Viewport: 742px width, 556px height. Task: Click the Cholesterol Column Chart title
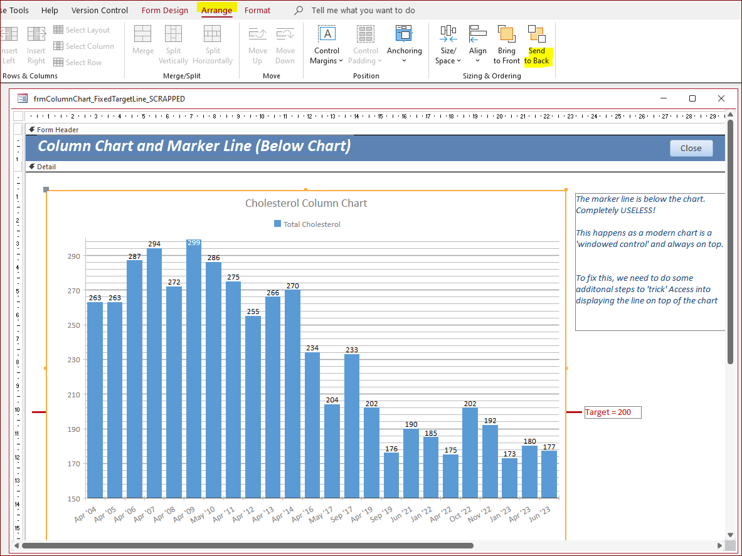305,203
